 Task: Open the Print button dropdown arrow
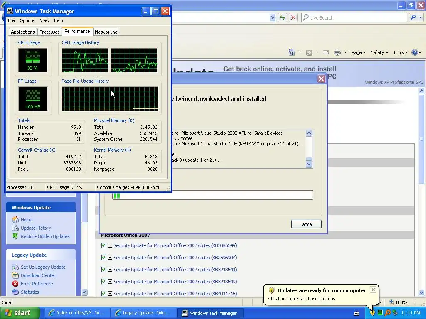(345, 52)
